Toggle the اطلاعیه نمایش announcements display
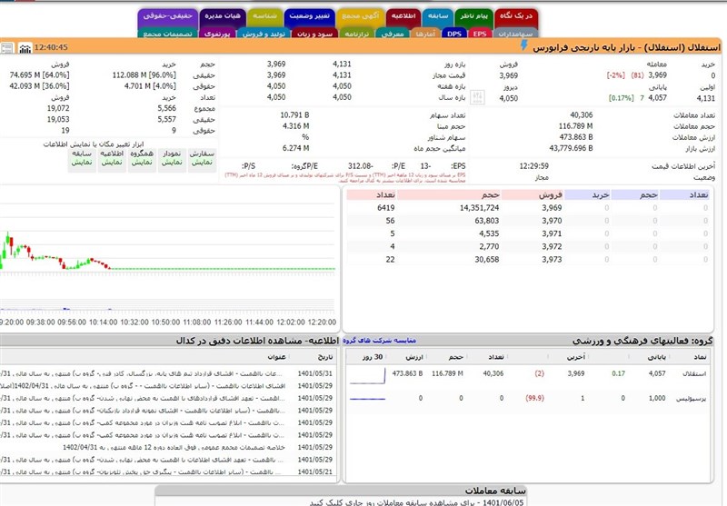Image resolution: width=727 pixels, height=506 pixels. pyautogui.click(x=111, y=156)
